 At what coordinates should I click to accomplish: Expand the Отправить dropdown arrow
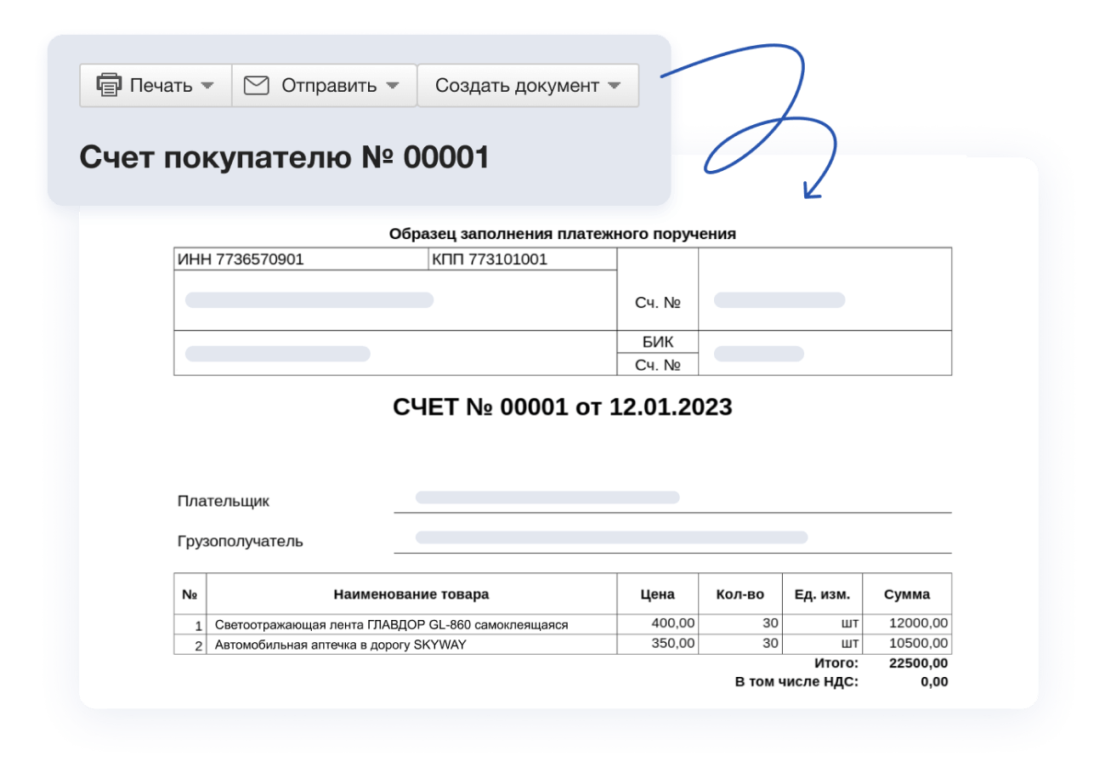click(392, 86)
